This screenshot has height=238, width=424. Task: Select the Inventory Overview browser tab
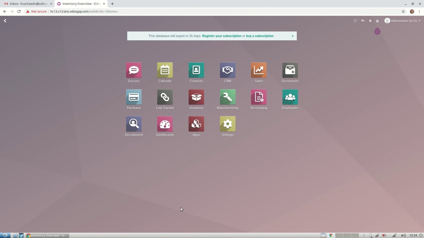click(81, 4)
